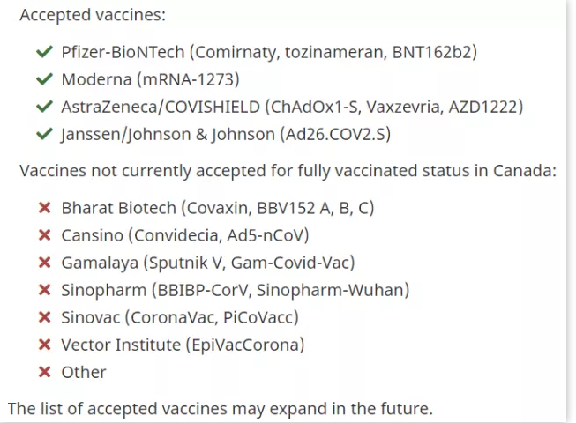Click the red X beside Other
This screenshot has height=423, width=576.
pyautogui.click(x=44, y=373)
